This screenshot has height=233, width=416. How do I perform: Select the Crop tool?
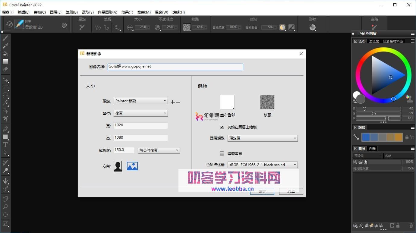(5, 119)
